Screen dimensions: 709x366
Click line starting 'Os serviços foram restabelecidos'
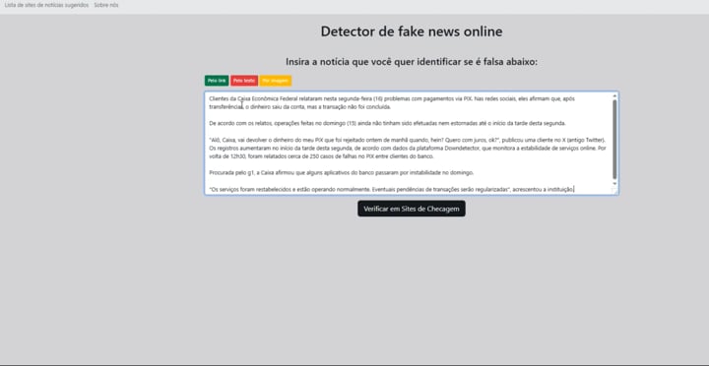[x=392, y=189]
